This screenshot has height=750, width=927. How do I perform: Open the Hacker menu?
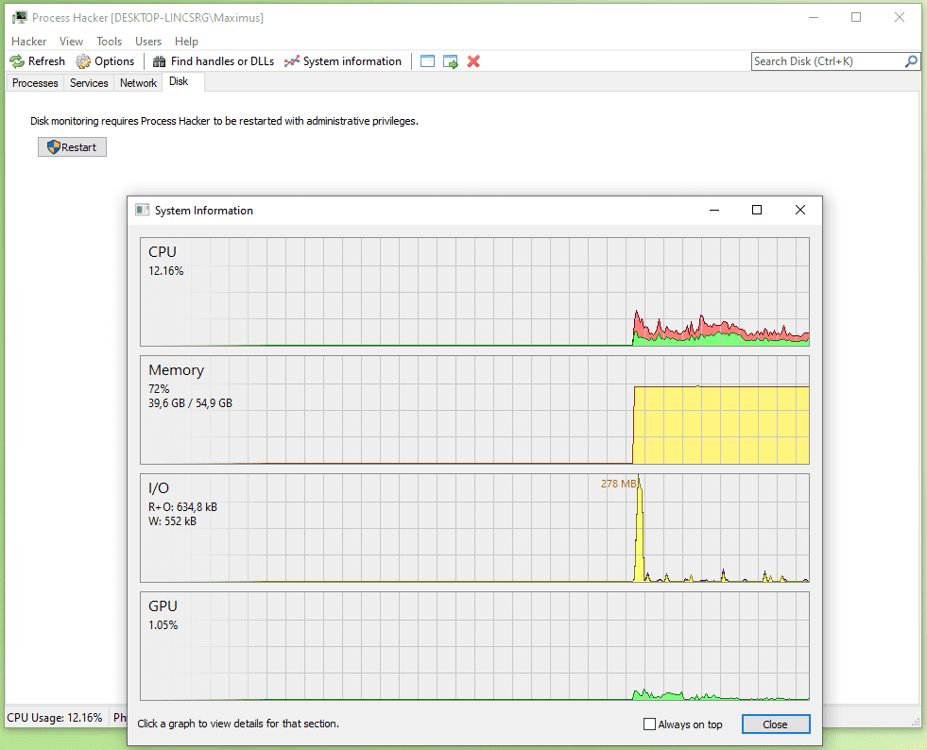[29, 42]
